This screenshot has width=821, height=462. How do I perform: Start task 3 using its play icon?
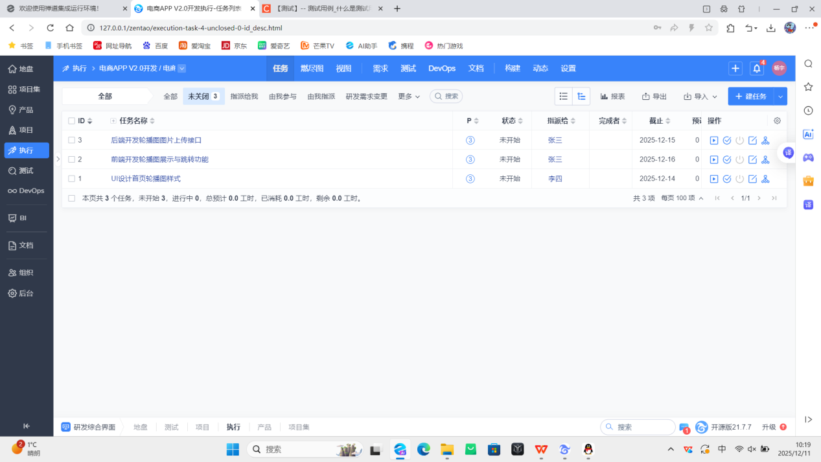point(714,140)
